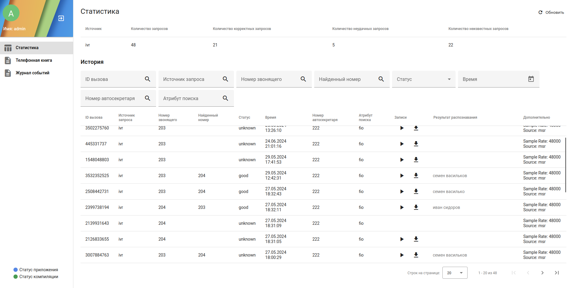Viewport: 573px width, 288px height.
Task: Click the logout icon in the sidebar header
Action: click(61, 19)
